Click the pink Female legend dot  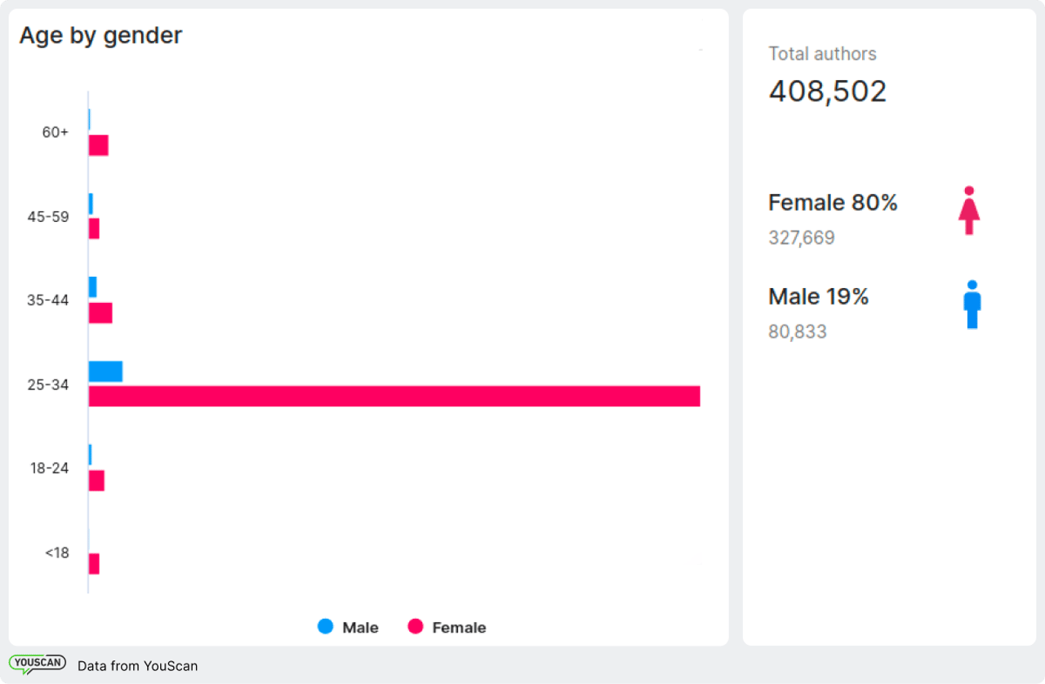416,627
